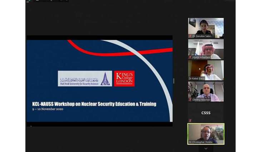Click muted microphone icon on CSSS tile

pyautogui.click(x=190, y=121)
